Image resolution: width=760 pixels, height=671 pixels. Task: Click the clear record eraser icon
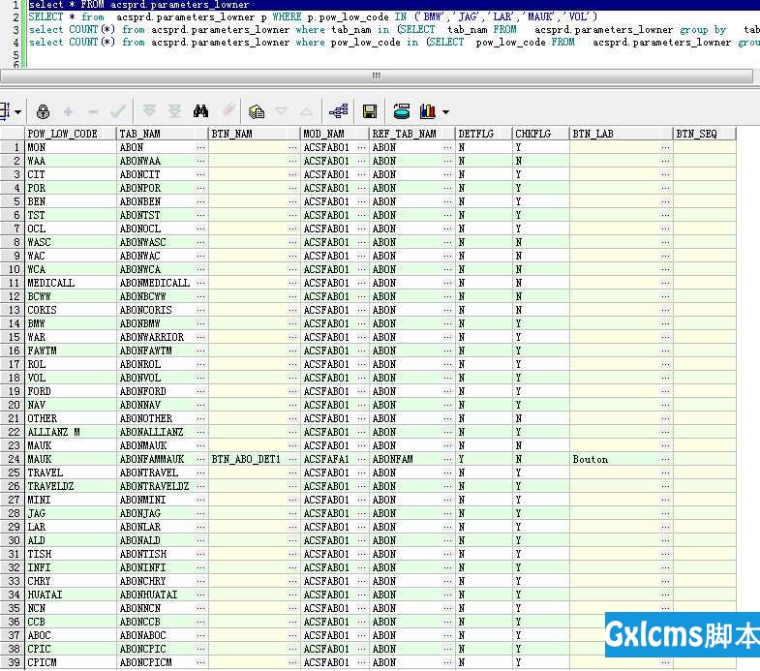click(228, 109)
